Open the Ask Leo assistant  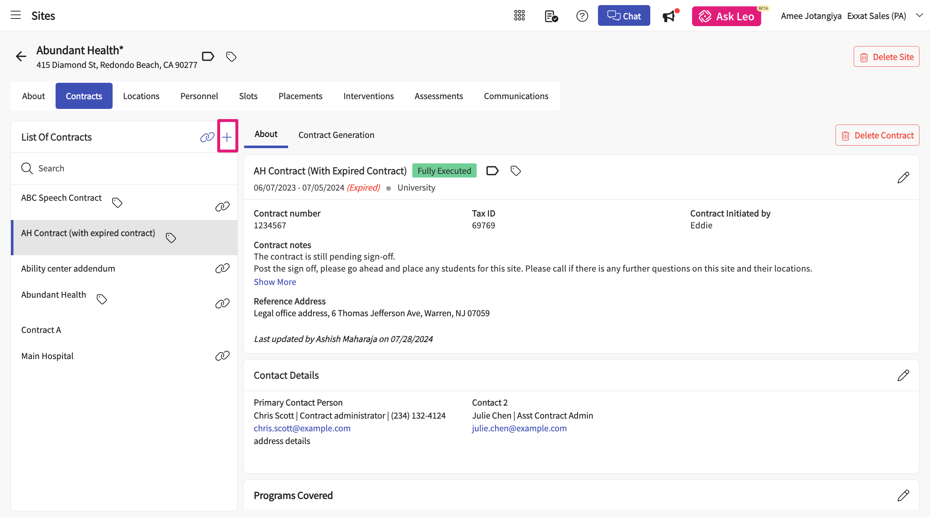[x=727, y=16]
